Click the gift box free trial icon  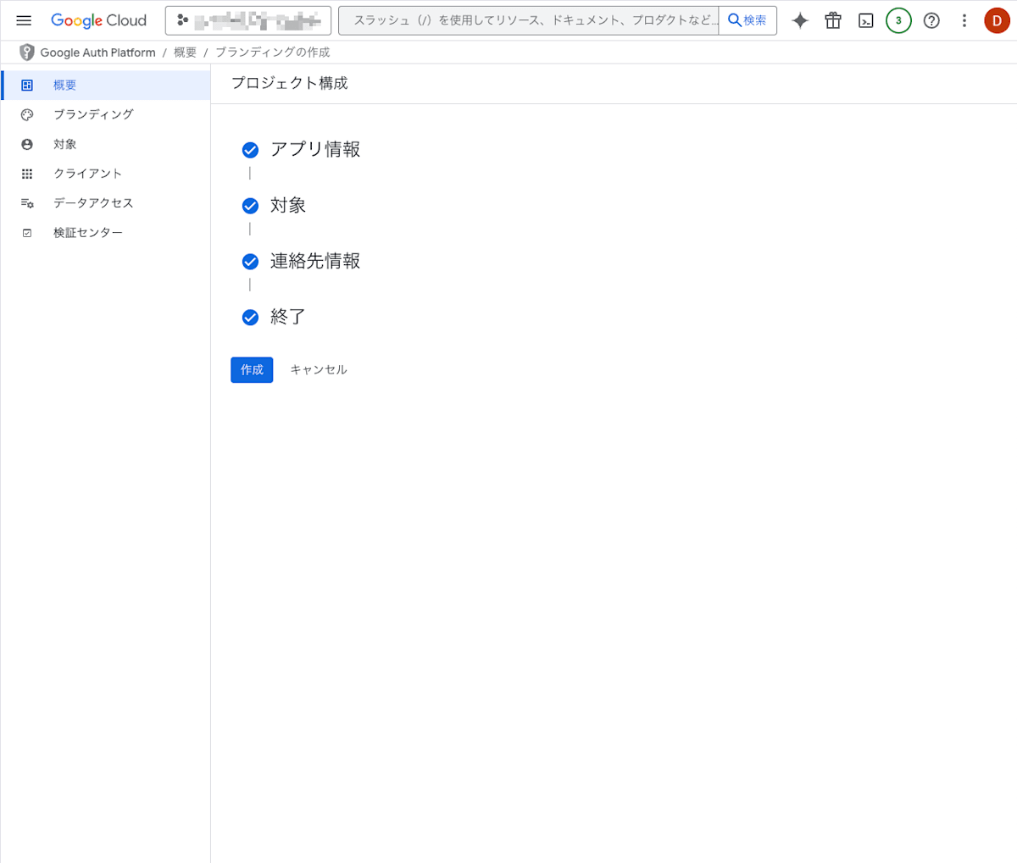pos(833,20)
